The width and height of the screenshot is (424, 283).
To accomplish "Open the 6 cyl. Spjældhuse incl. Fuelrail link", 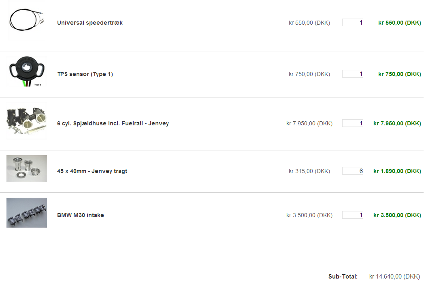I will [113, 123].
